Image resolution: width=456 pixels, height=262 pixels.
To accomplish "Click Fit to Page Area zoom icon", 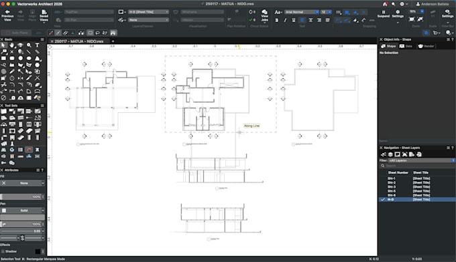I will (412, 19).
